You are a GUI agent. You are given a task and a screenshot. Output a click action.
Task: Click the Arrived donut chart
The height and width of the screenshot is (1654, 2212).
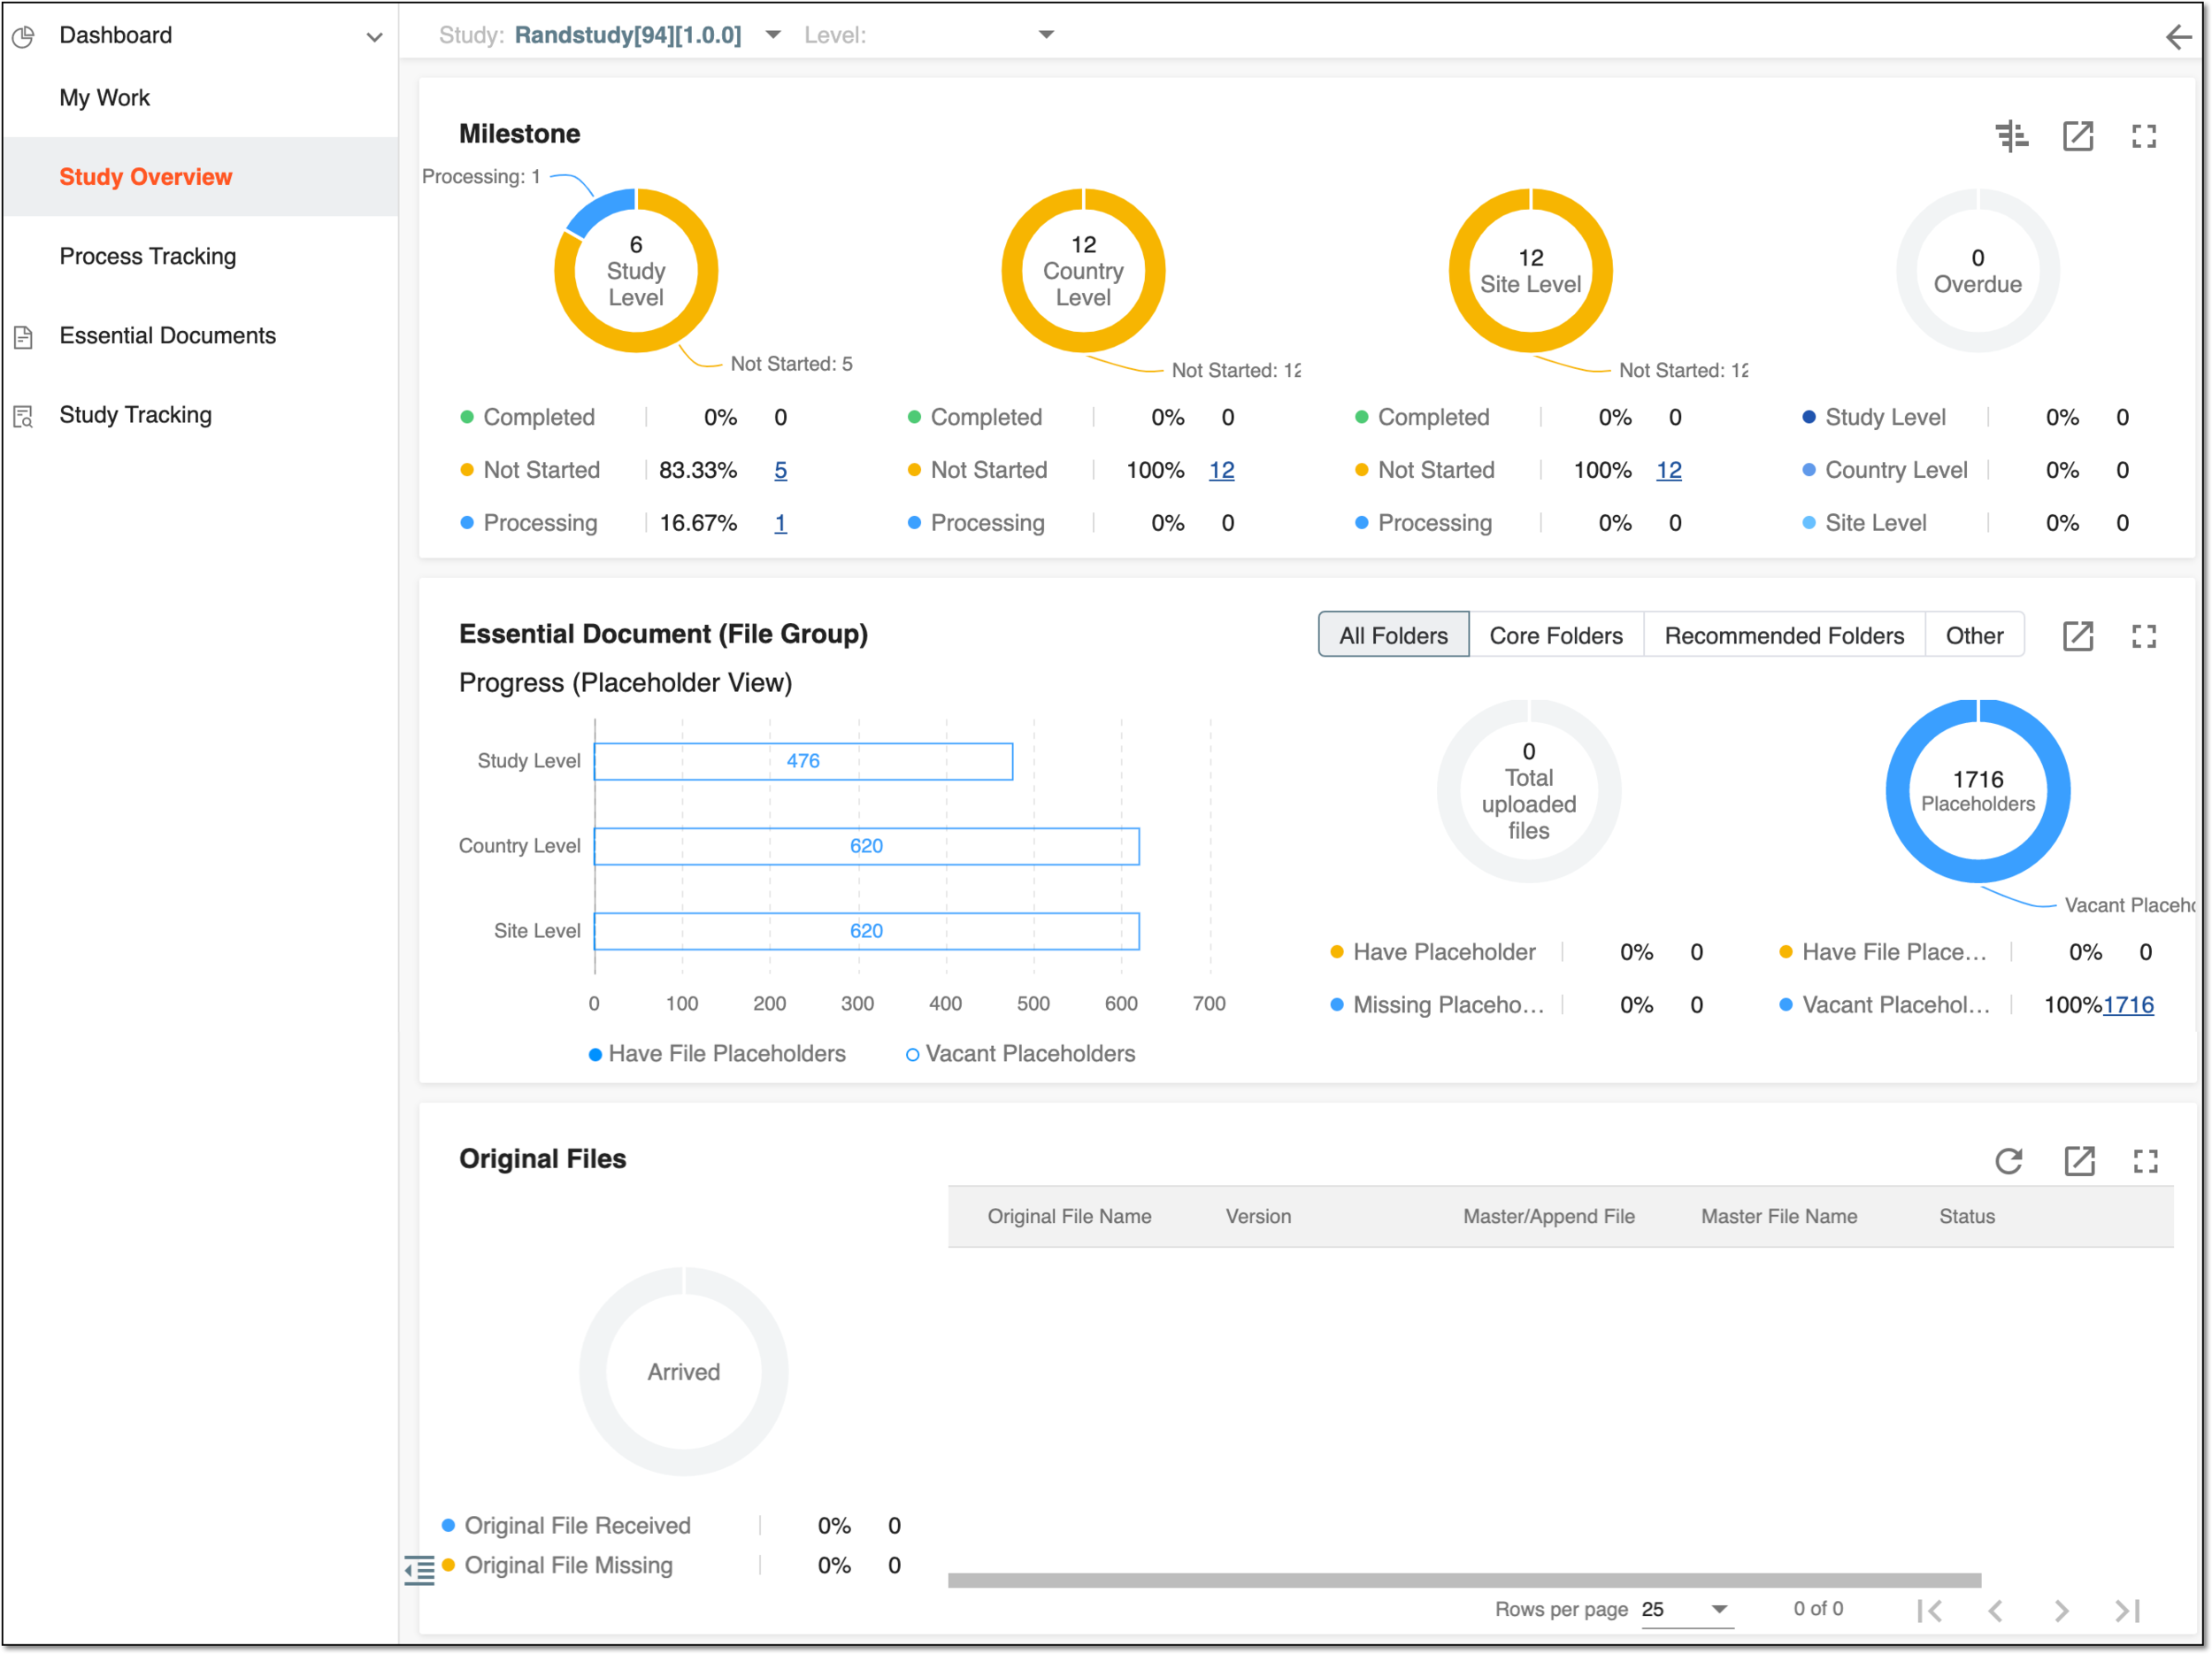[683, 1371]
